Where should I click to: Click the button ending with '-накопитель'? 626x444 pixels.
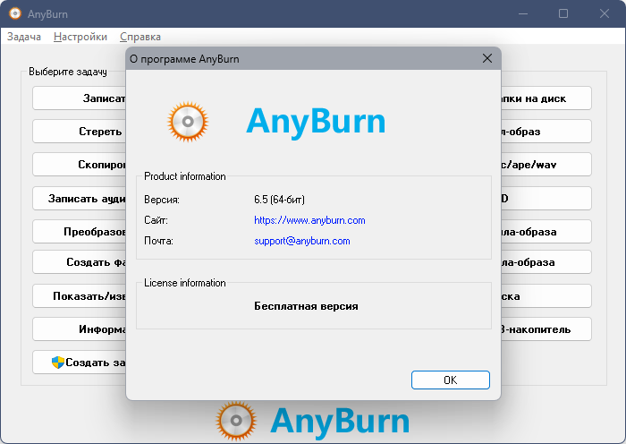(x=546, y=329)
